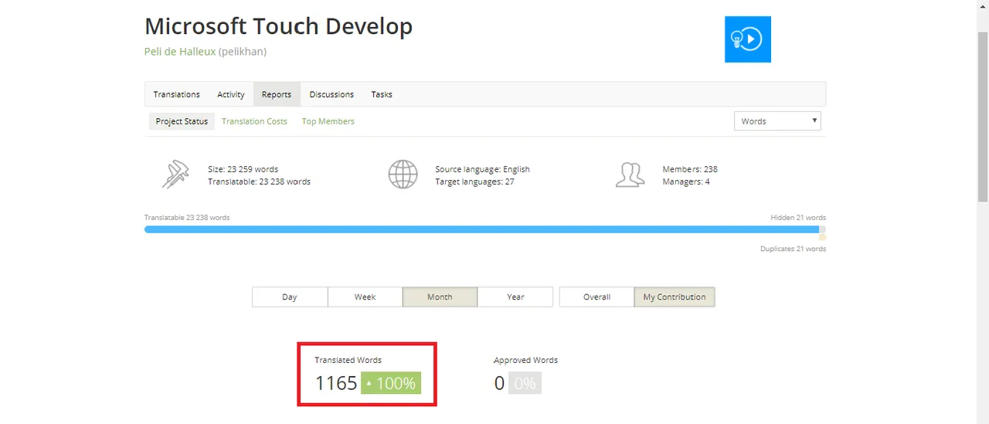Open the Words unit dropdown
Image resolution: width=989 pixels, height=424 pixels.
[x=777, y=121]
